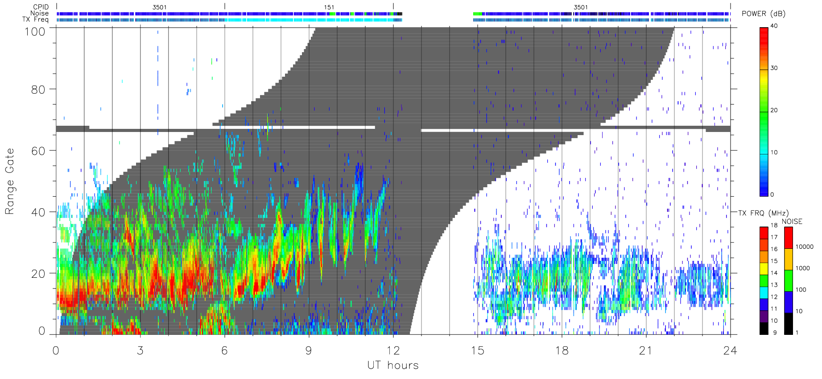822x379 pixels.
Task: Click the NOISE color scale bar
Action: click(x=788, y=280)
